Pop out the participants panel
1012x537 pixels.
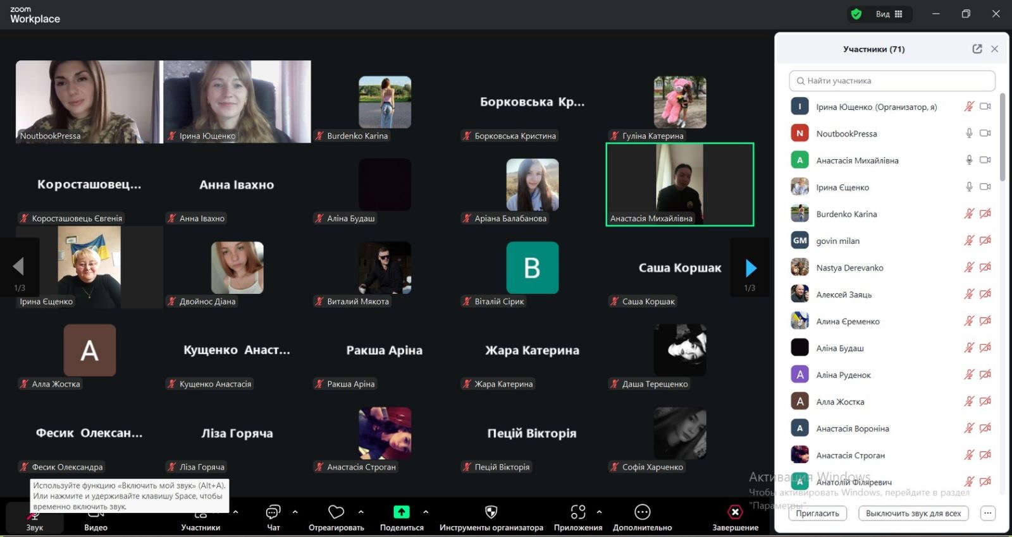pyautogui.click(x=977, y=49)
